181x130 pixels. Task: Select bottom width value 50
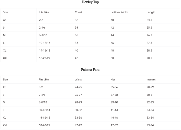click(112, 58)
